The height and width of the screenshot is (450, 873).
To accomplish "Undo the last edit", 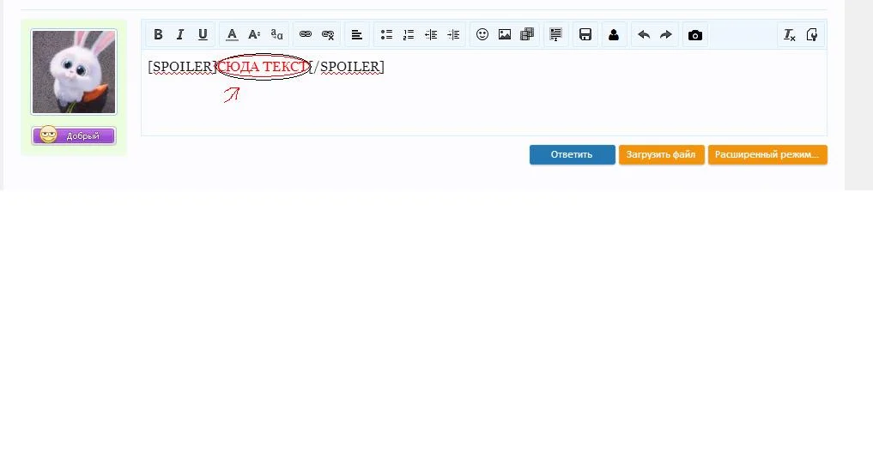I will pyautogui.click(x=644, y=34).
